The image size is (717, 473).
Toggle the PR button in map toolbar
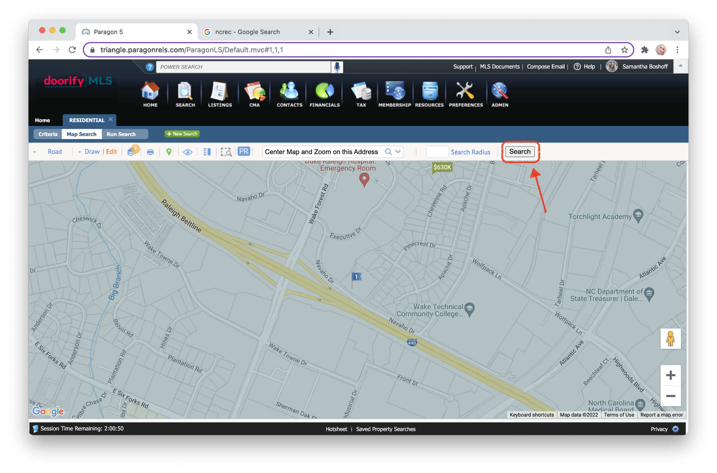[x=244, y=151]
